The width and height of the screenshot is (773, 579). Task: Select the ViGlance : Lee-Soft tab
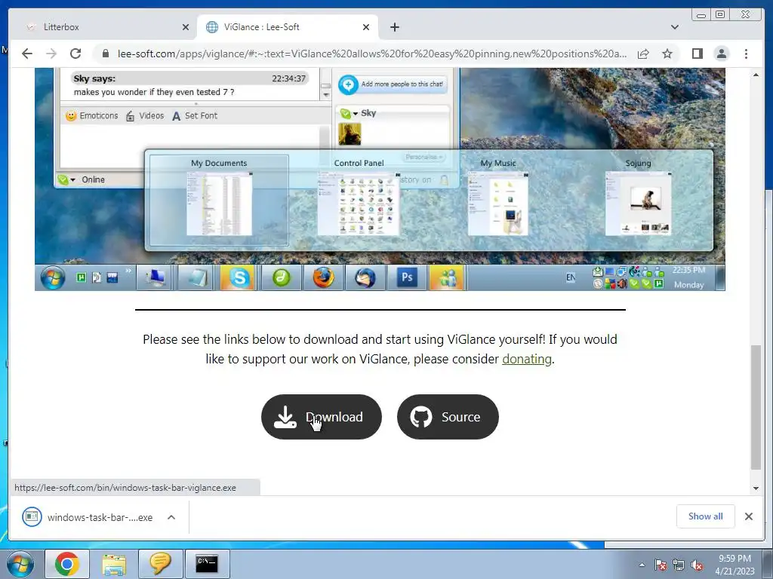coord(288,27)
